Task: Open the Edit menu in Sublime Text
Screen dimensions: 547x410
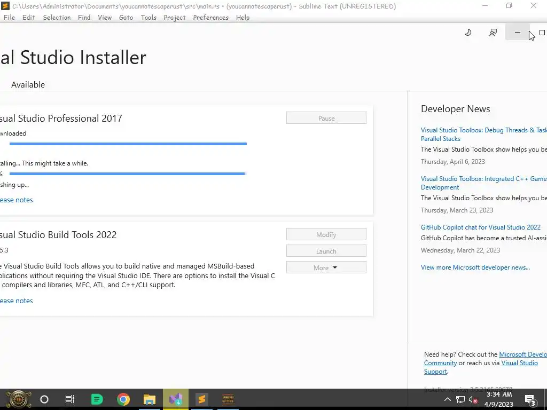Action: click(29, 18)
